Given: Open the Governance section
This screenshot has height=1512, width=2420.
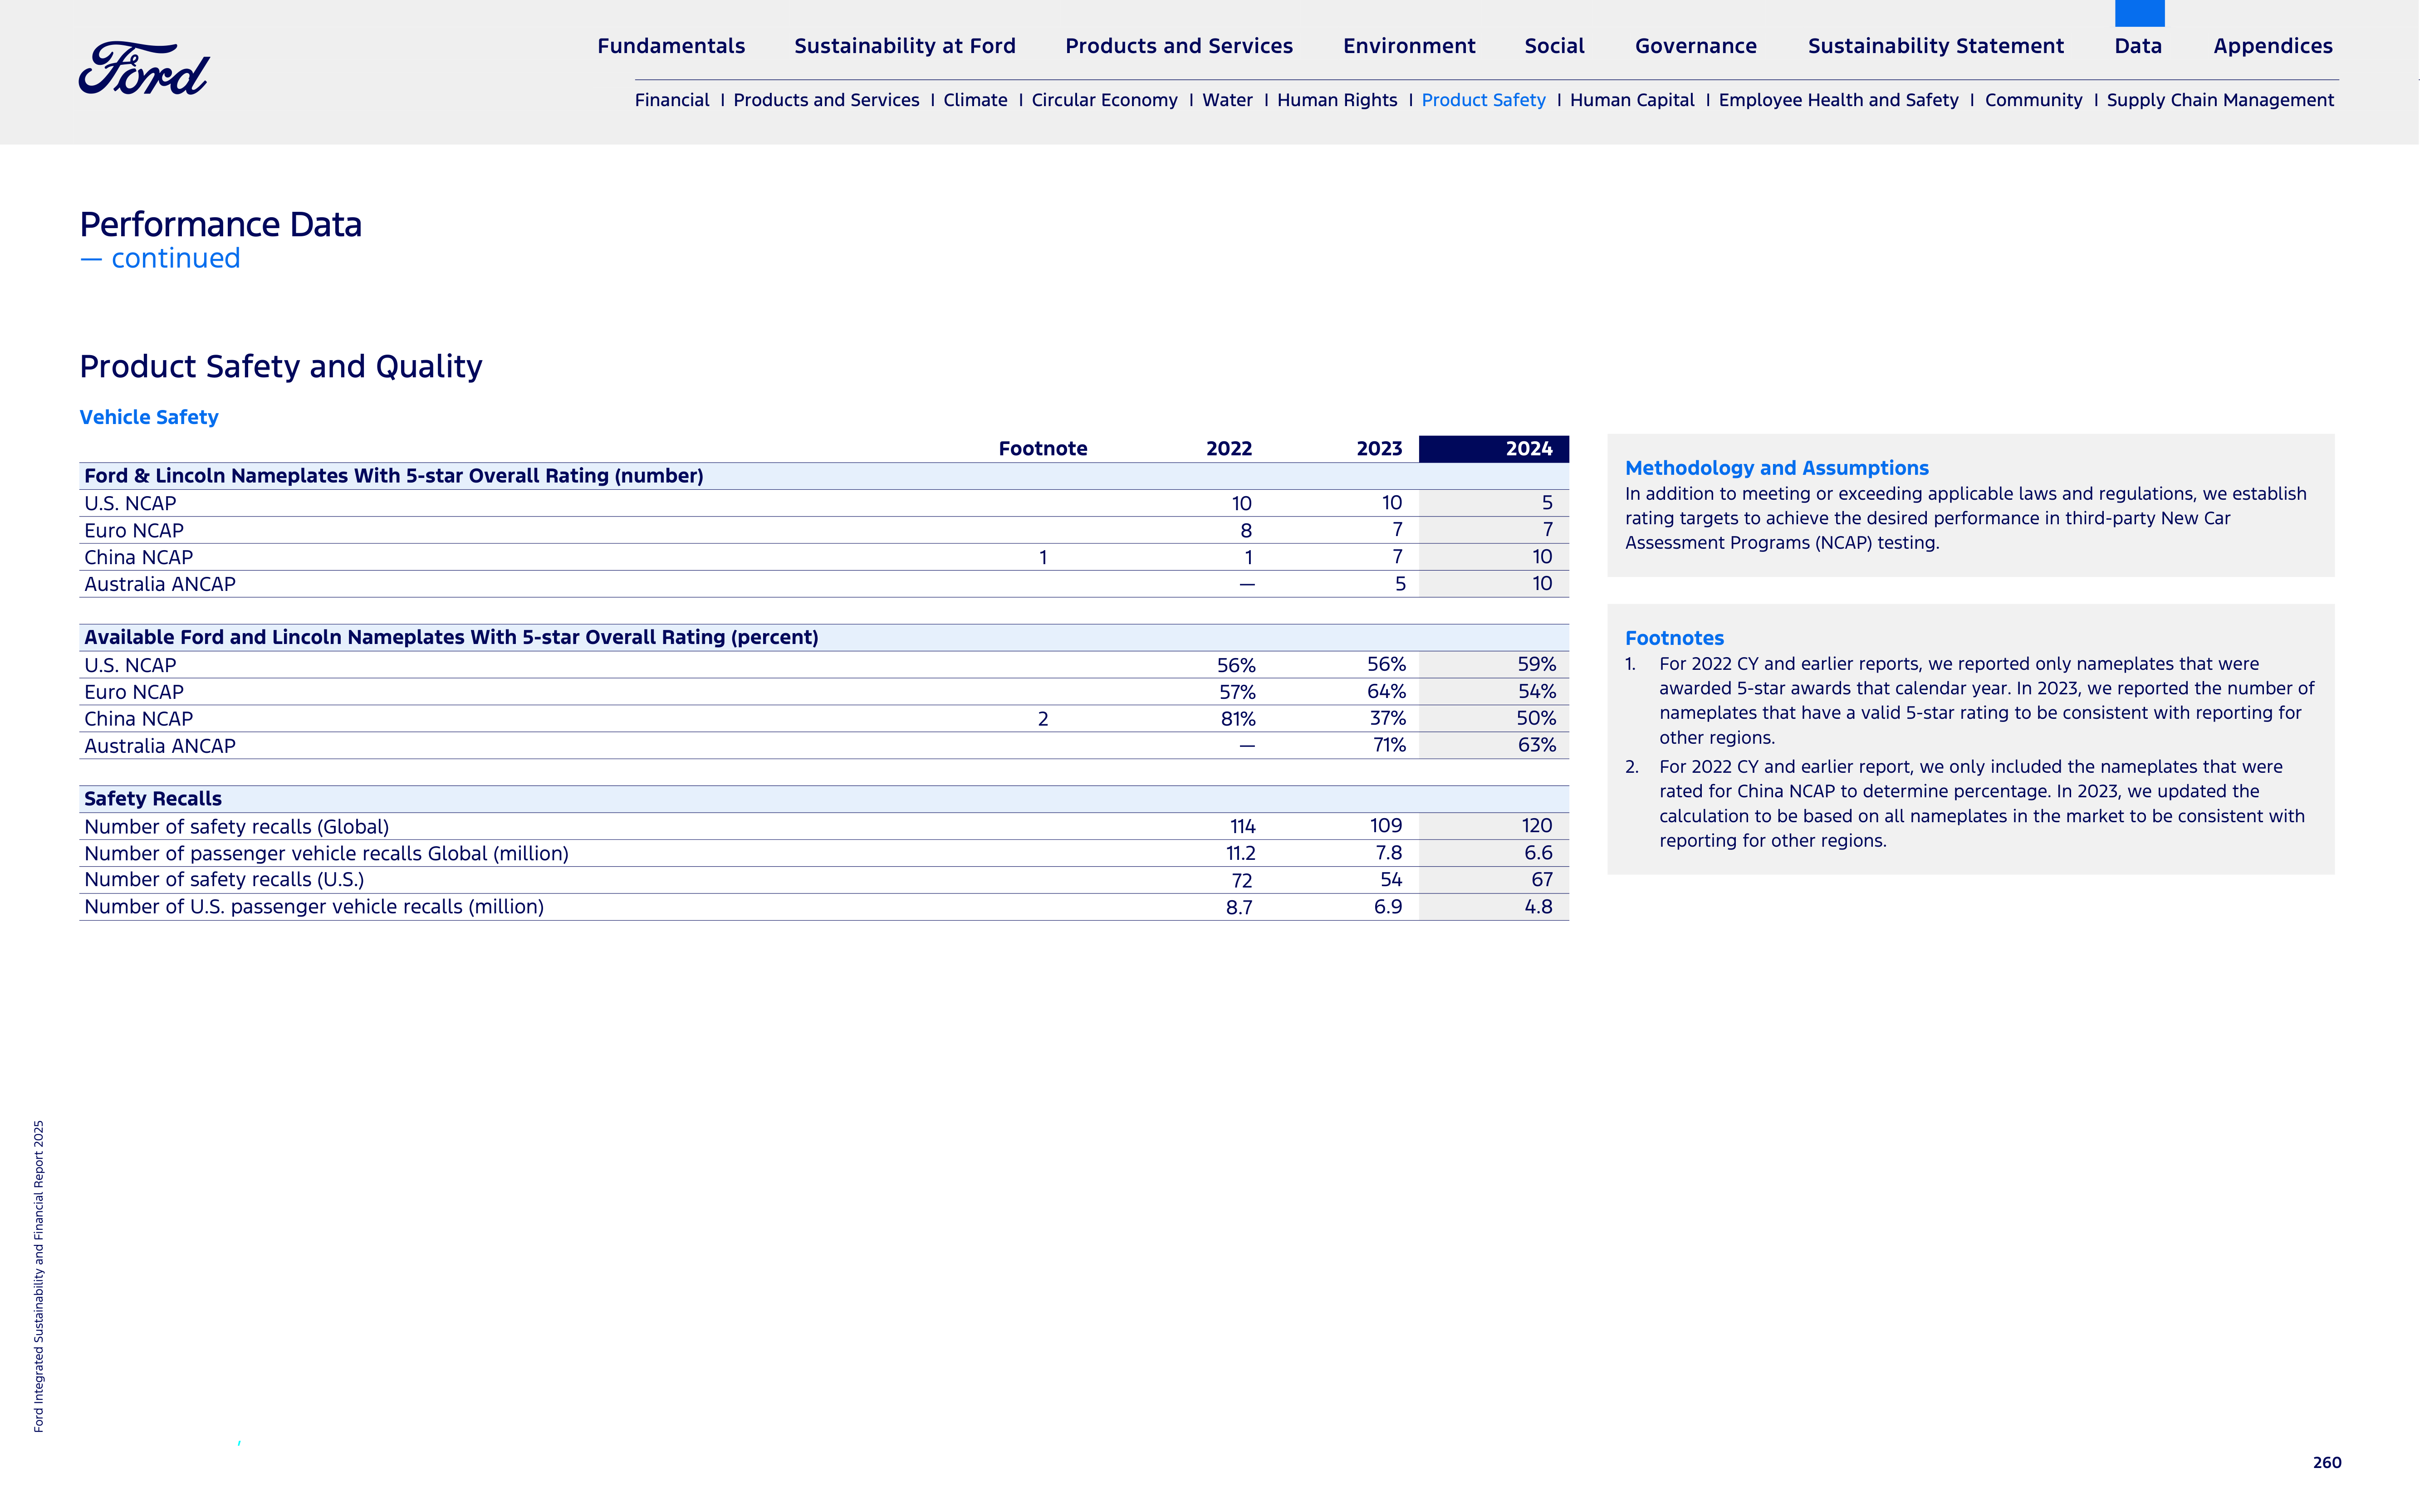Looking at the screenshot, I should click(x=1696, y=46).
